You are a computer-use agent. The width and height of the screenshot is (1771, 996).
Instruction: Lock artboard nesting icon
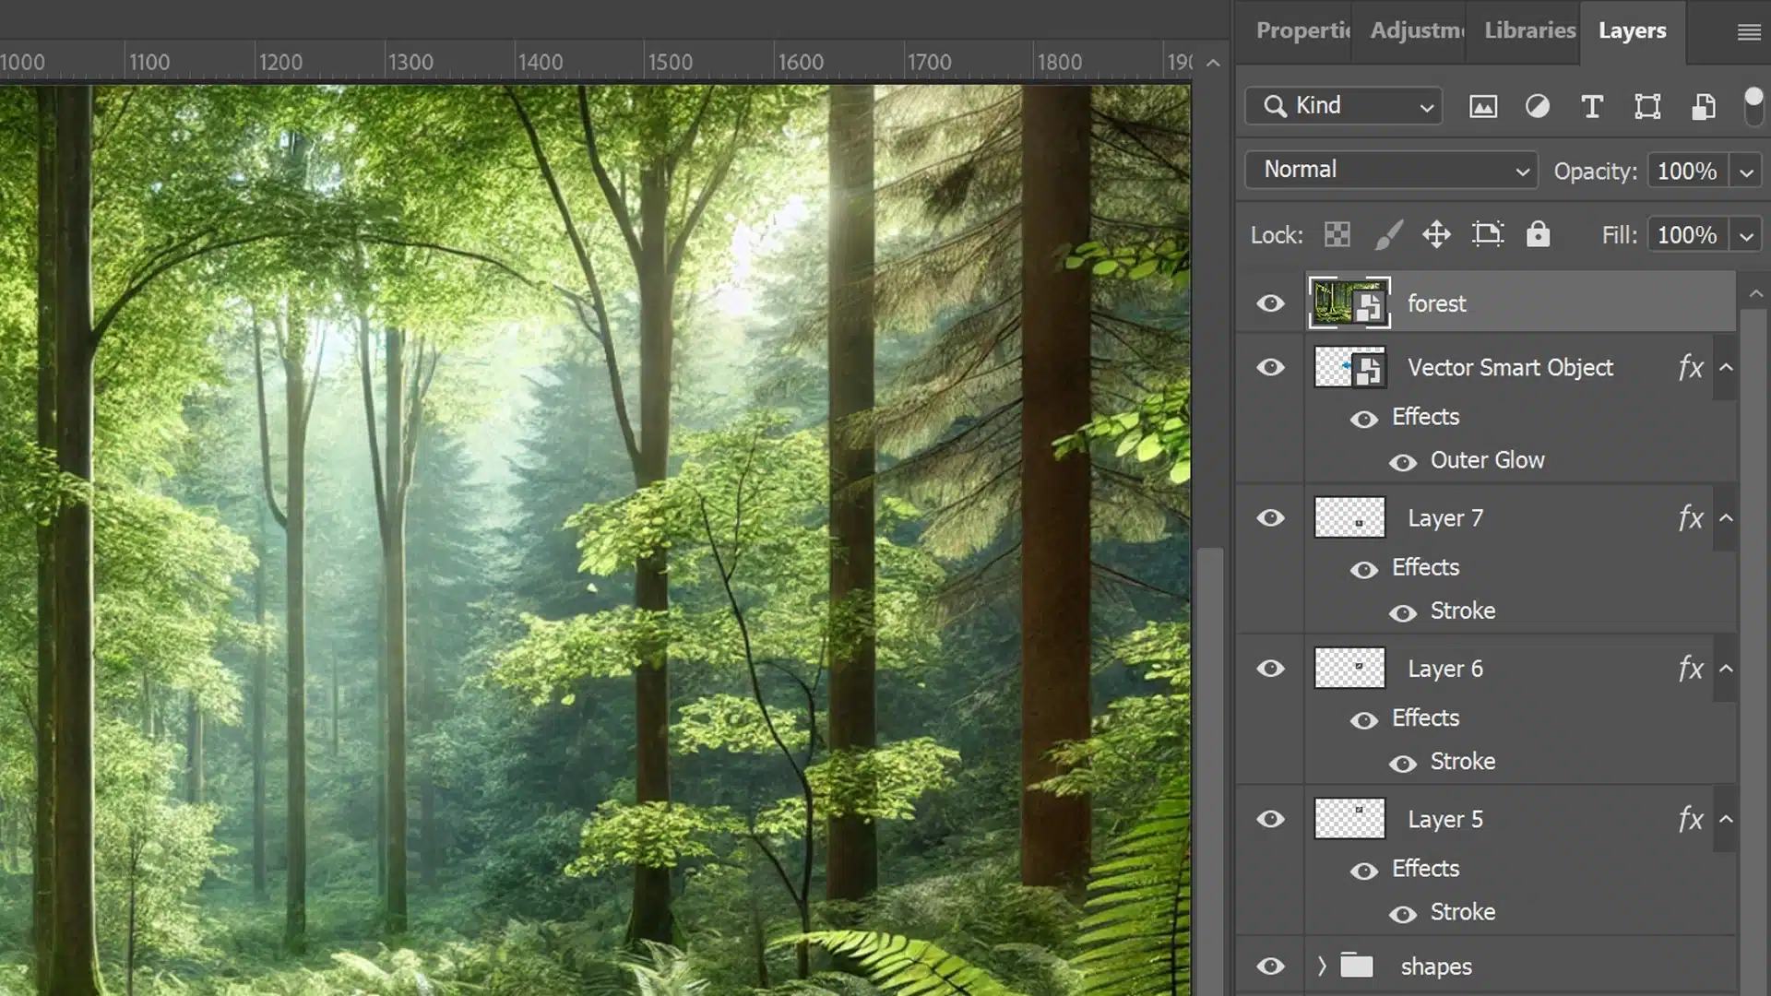(1488, 234)
